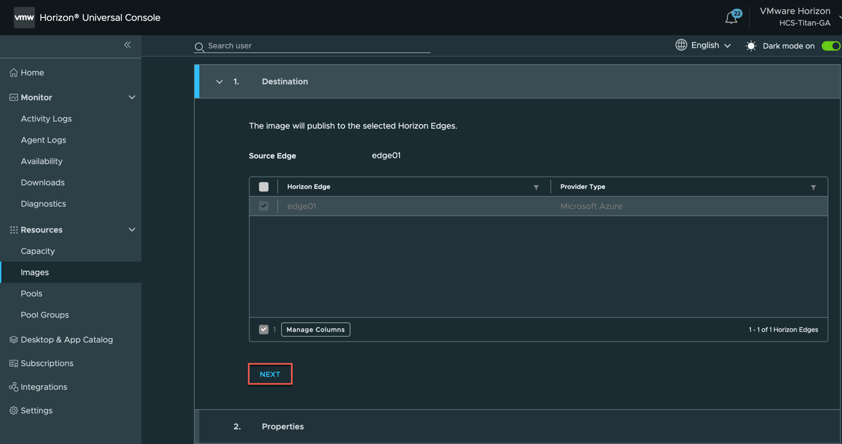Click the NEXT button
Screen dimensions: 842x444
(x=270, y=374)
